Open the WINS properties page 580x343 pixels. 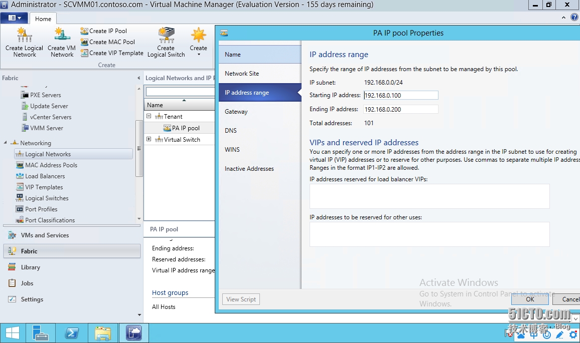(x=260, y=150)
